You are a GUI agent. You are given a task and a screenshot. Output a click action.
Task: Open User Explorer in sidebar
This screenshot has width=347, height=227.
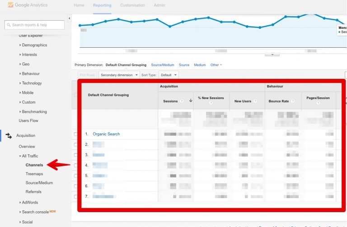[31, 36]
